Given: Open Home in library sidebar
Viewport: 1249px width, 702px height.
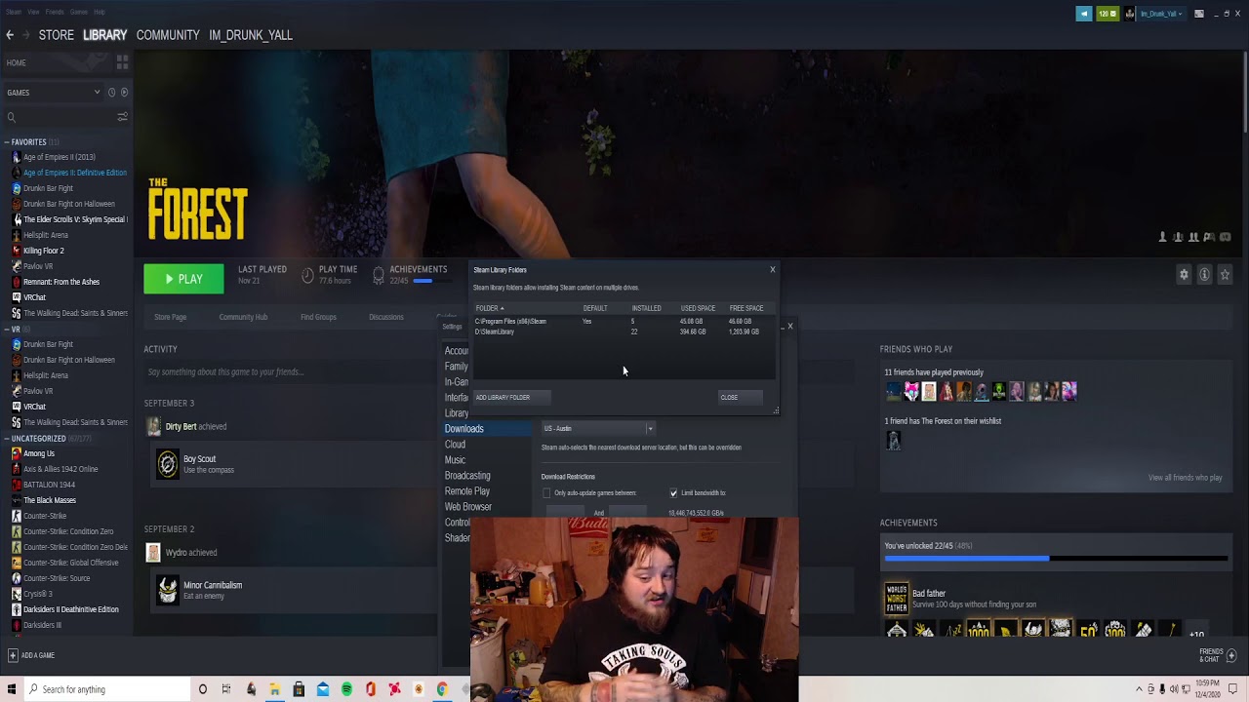Looking at the screenshot, I should pyautogui.click(x=17, y=62).
